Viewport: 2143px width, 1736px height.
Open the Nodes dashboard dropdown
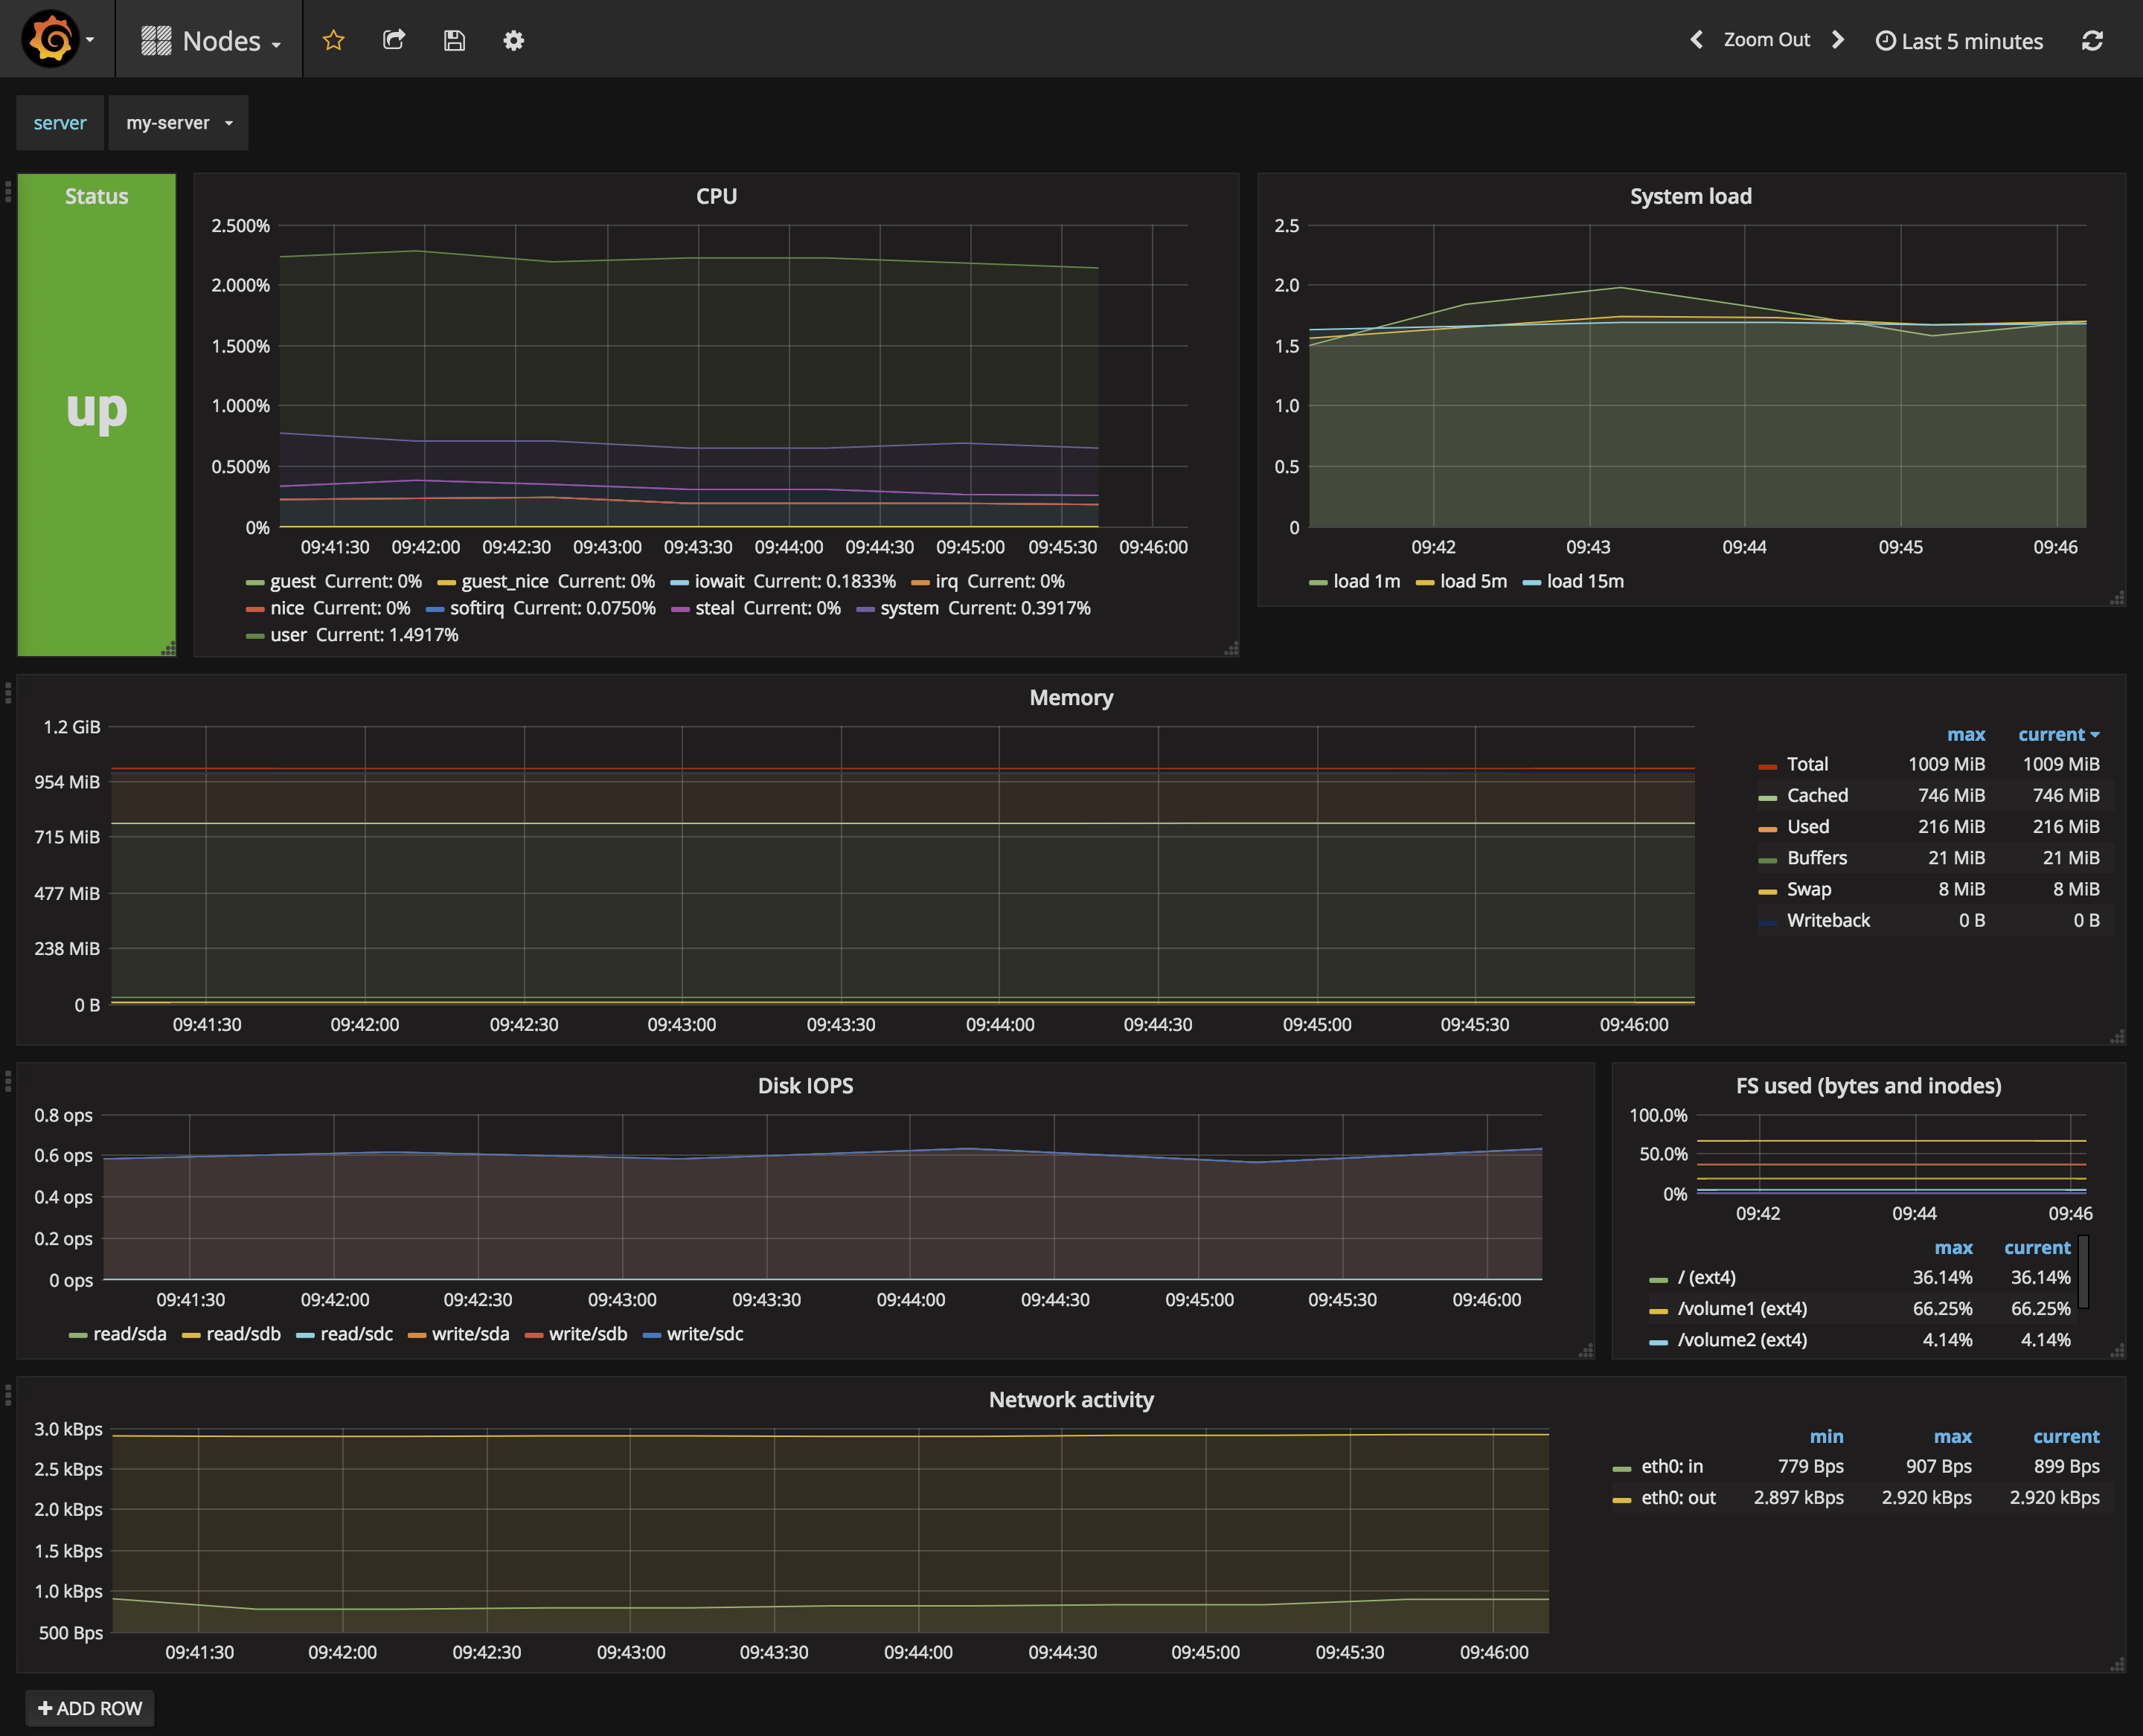[209, 40]
